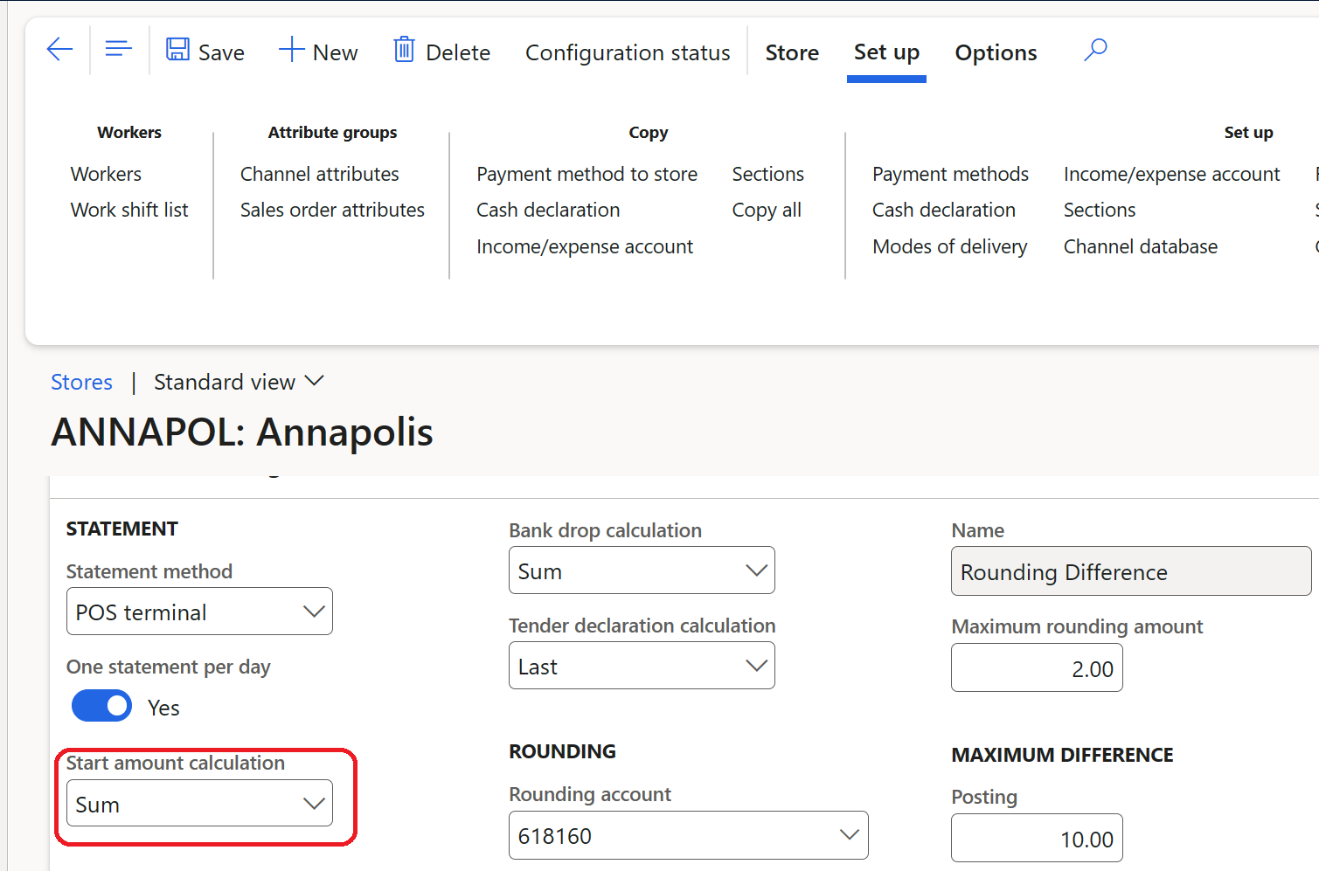Open search with the magnifier icon

tap(1095, 51)
